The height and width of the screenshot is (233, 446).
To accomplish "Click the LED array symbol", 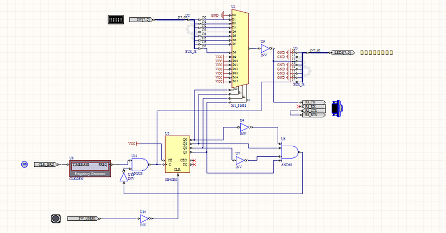I will (x=376, y=52).
